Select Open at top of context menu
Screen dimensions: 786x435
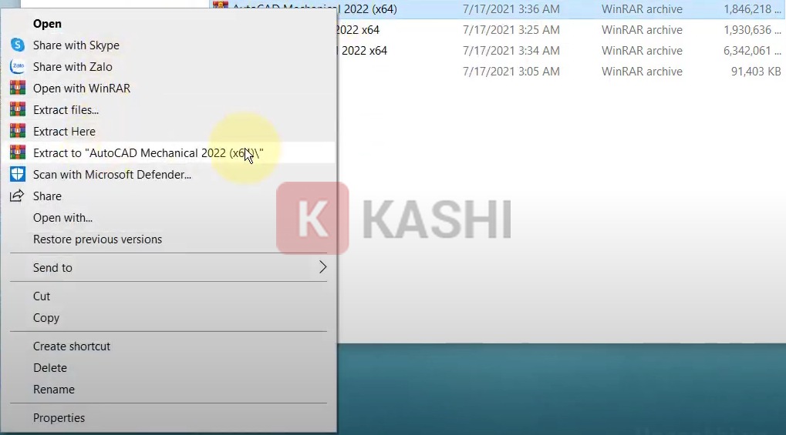point(47,24)
